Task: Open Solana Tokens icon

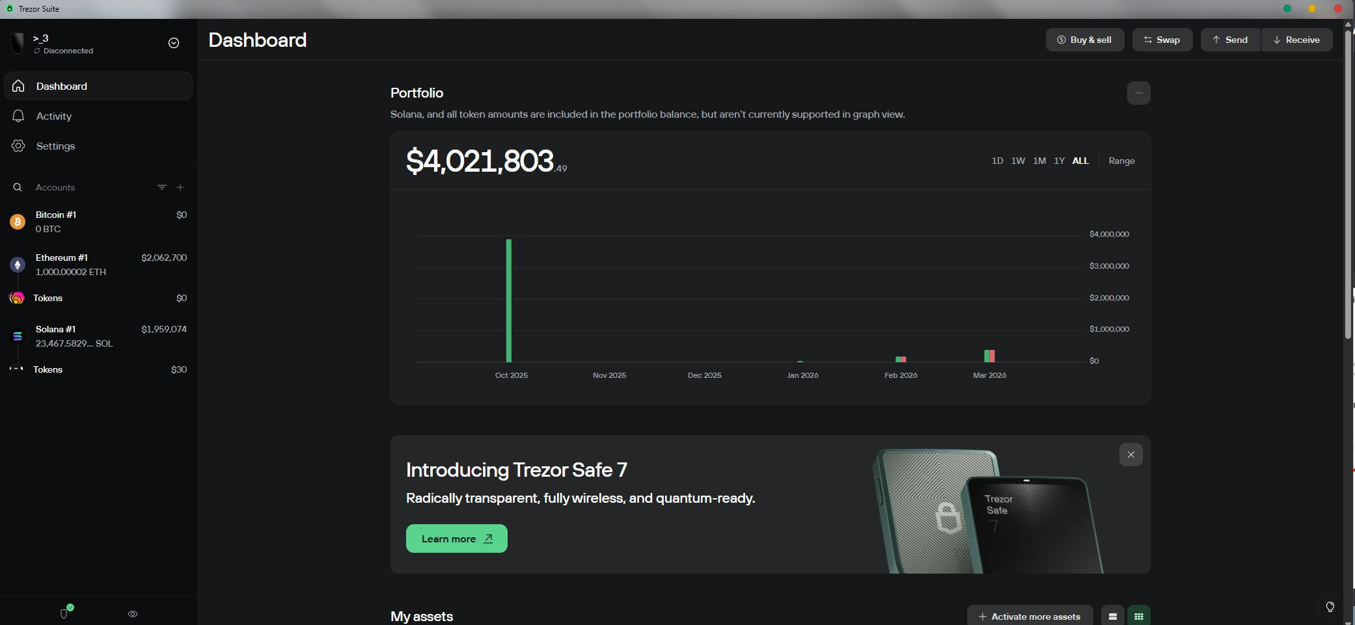Action: click(x=17, y=369)
